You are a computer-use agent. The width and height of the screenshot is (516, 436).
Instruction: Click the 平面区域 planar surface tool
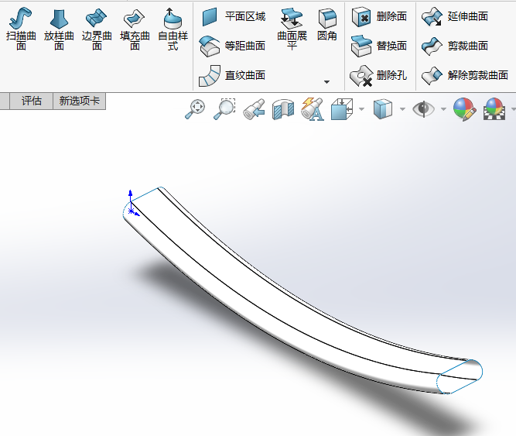(x=233, y=17)
